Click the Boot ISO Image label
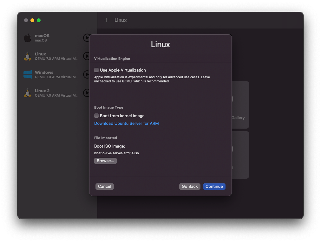This screenshot has height=242, width=321. pos(109,146)
